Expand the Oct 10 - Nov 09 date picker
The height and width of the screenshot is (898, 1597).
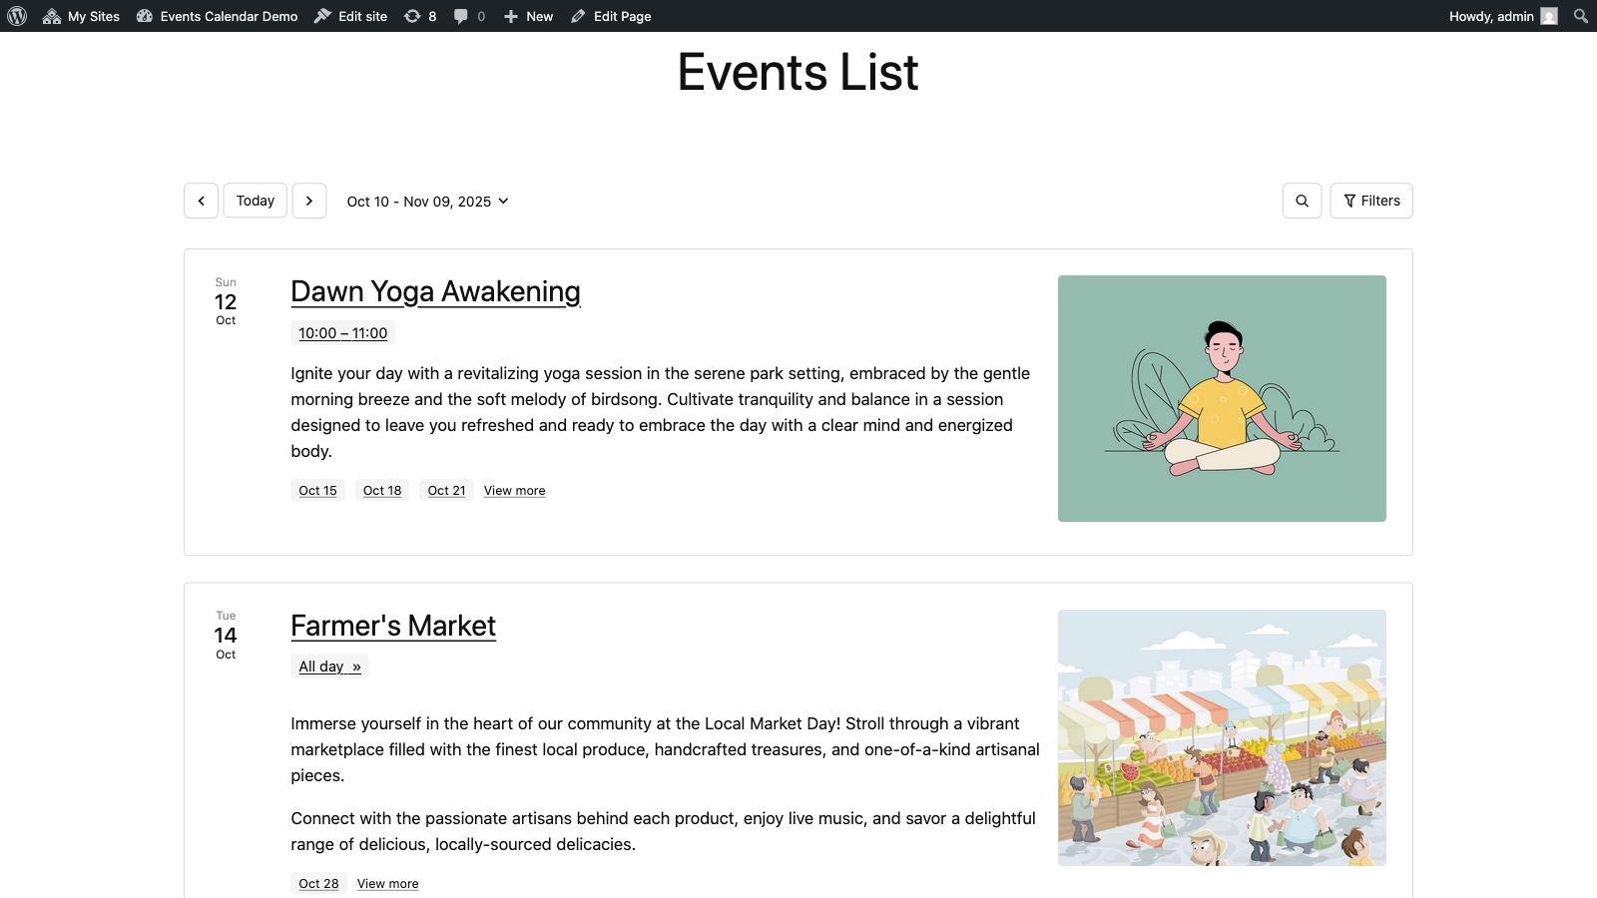point(428,202)
